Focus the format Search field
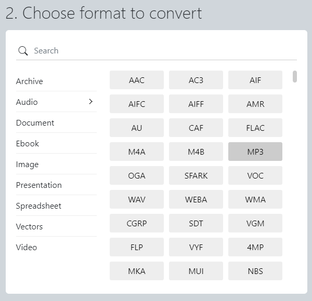The height and width of the screenshot is (301, 312). [157, 51]
